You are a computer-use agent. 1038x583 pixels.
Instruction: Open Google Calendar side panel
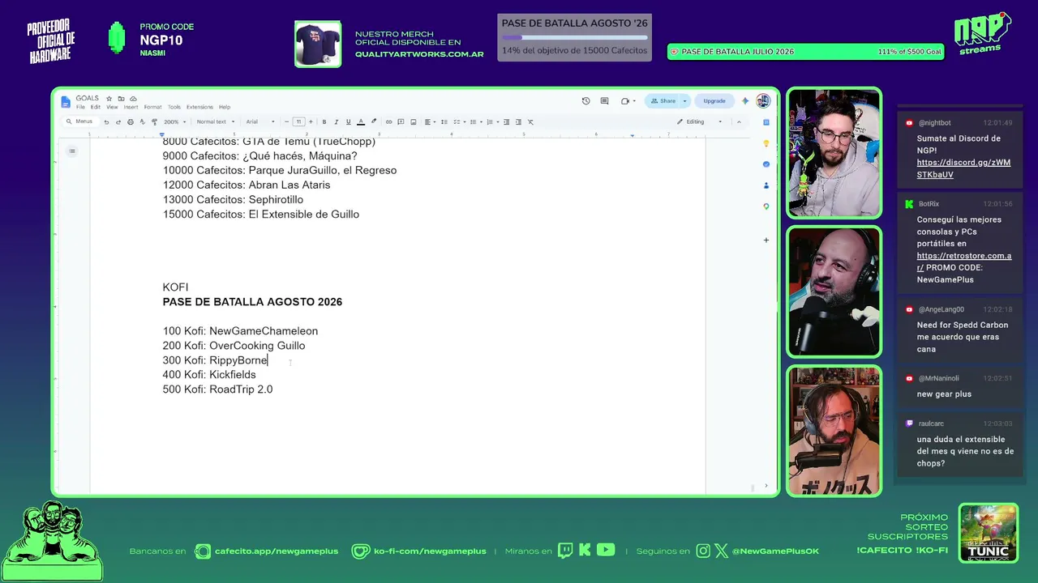click(766, 122)
